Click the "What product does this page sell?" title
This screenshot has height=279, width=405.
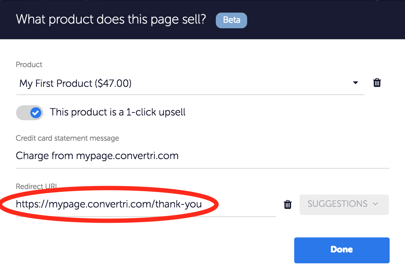point(111,19)
